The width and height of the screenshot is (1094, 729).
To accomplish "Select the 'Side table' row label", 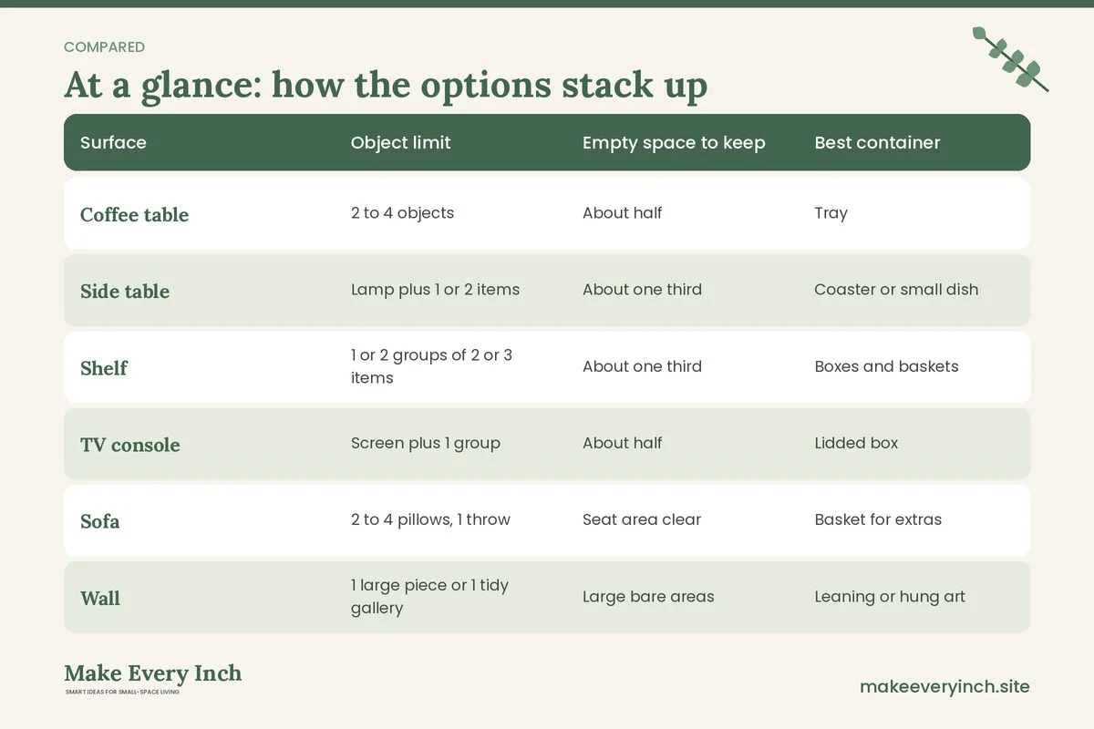I will [x=125, y=291].
